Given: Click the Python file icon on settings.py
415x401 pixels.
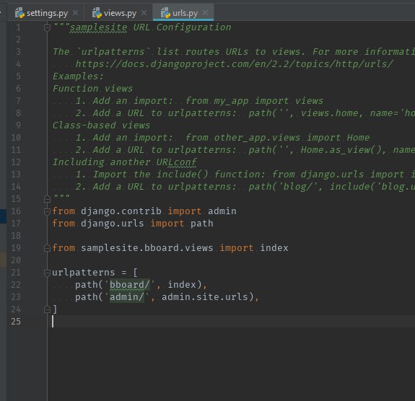Looking at the screenshot, I should coord(19,13).
